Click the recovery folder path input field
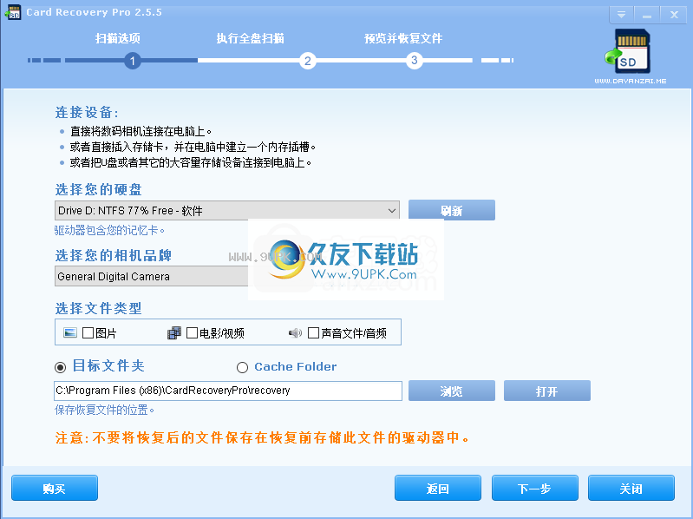 pyautogui.click(x=228, y=391)
